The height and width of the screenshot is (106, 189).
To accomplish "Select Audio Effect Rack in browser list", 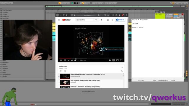I will tap(7, 11).
